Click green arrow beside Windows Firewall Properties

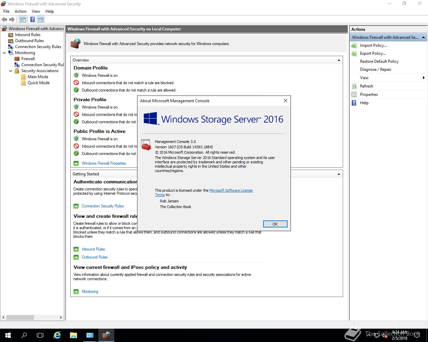[76, 163]
